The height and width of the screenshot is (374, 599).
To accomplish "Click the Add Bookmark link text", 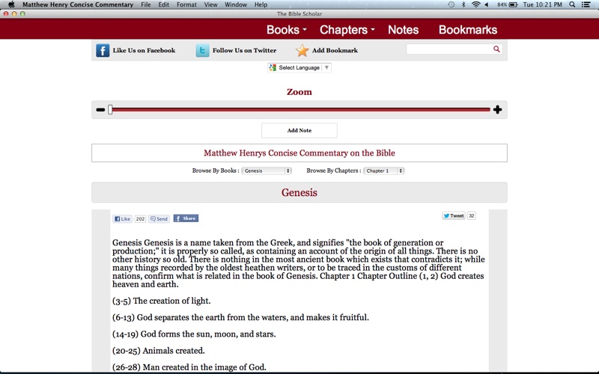I will [x=335, y=50].
